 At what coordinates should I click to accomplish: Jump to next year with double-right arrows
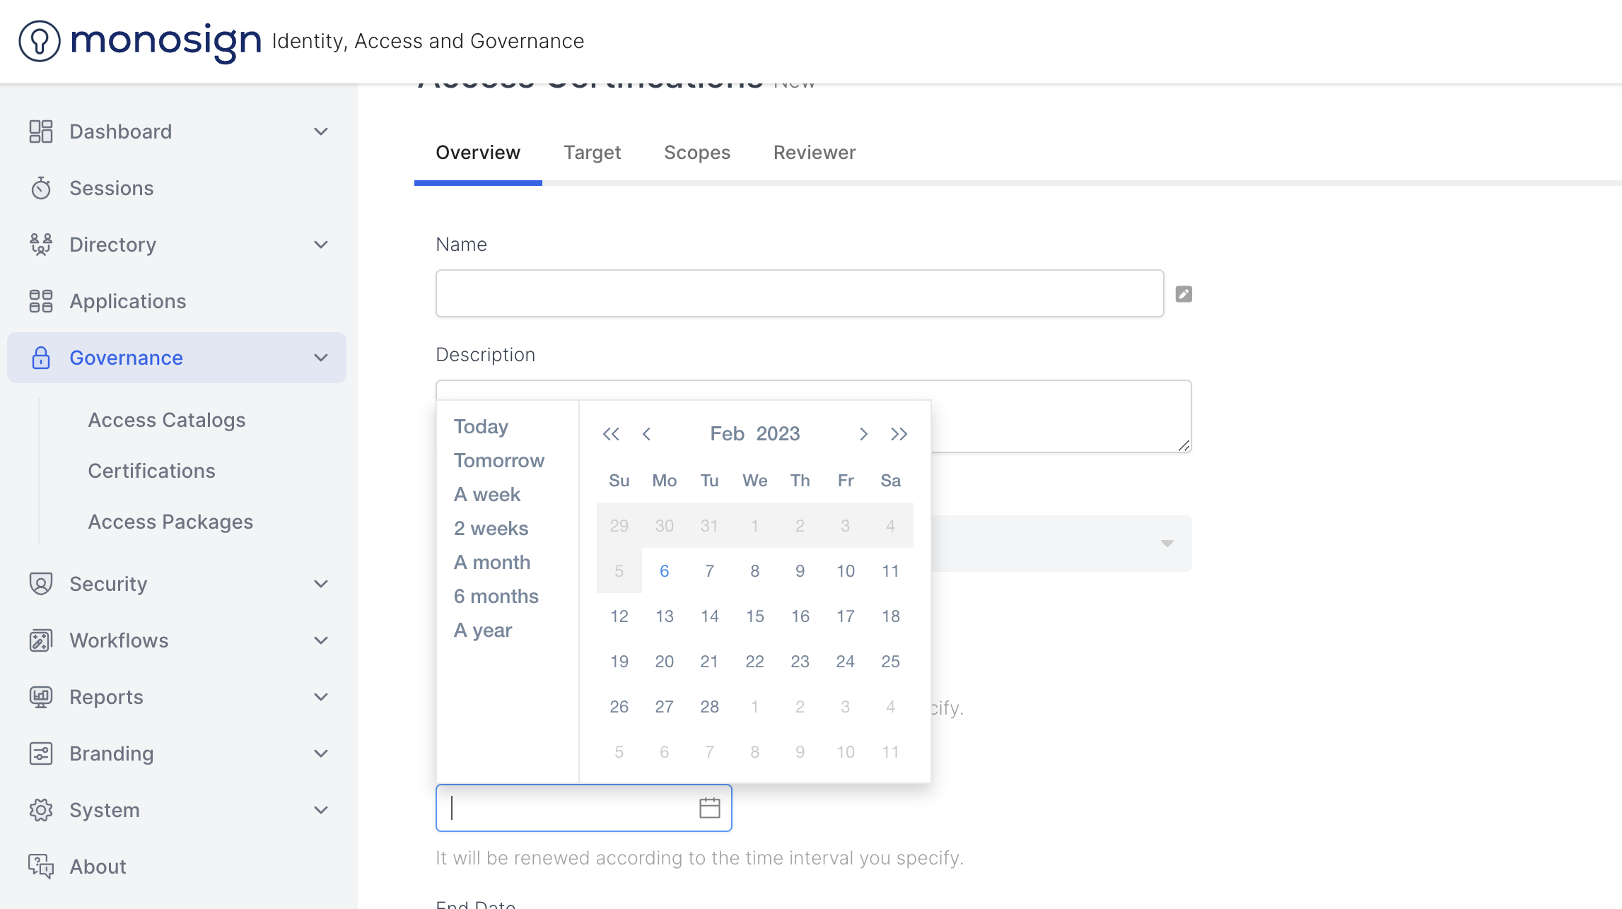899,434
